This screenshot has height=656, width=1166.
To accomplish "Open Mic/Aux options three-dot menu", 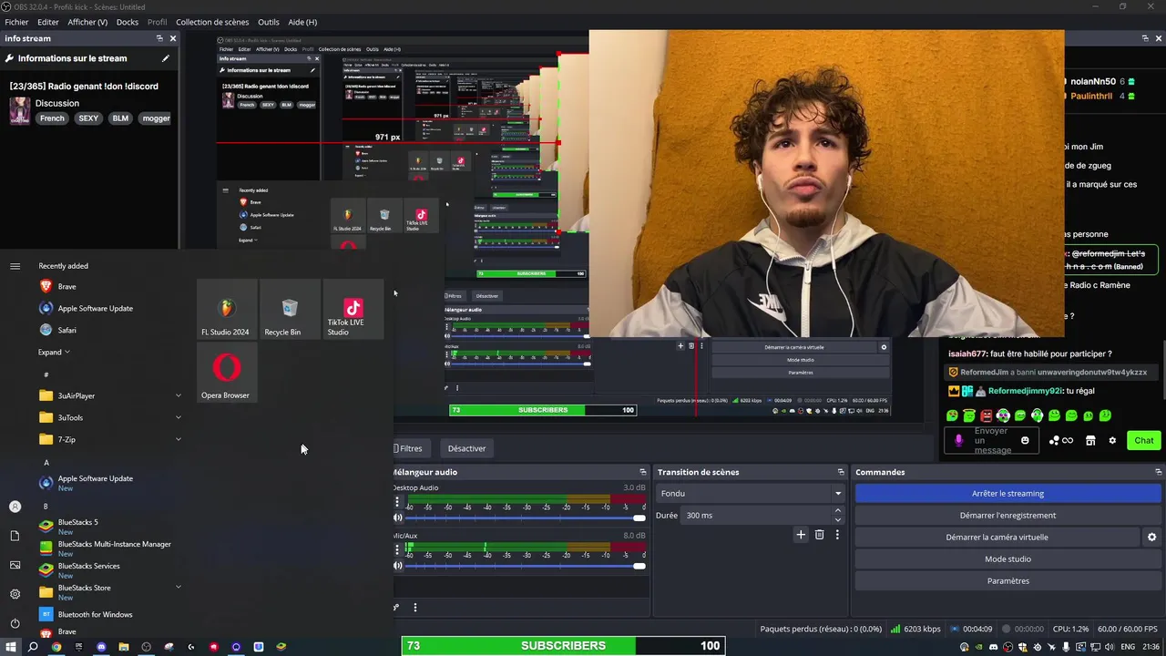I will tap(397, 549).
